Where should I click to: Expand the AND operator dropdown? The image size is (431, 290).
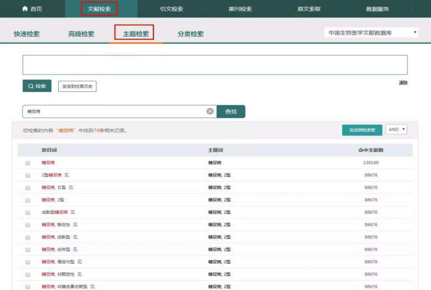click(x=396, y=129)
